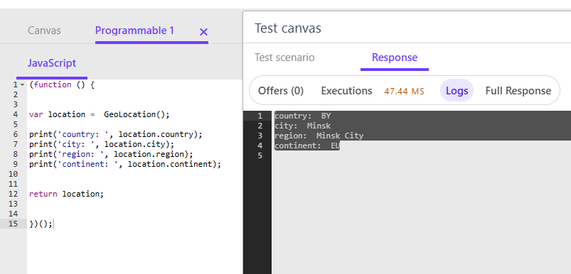Screen dimensions: 571x274
Task: Open the Full Response view
Action: (518, 91)
